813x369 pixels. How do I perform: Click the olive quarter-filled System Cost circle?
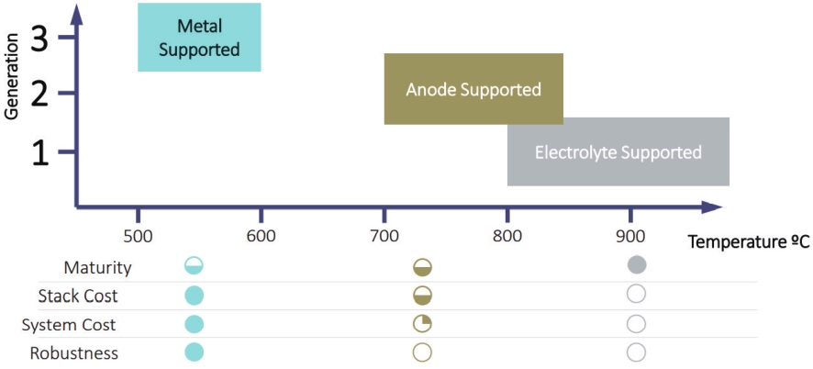tap(423, 324)
